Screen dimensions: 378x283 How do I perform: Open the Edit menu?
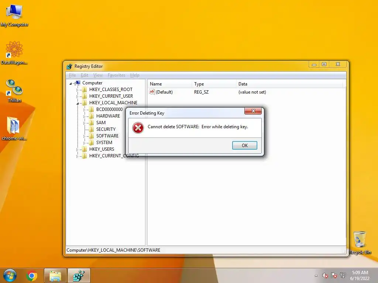click(x=85, y=75)
